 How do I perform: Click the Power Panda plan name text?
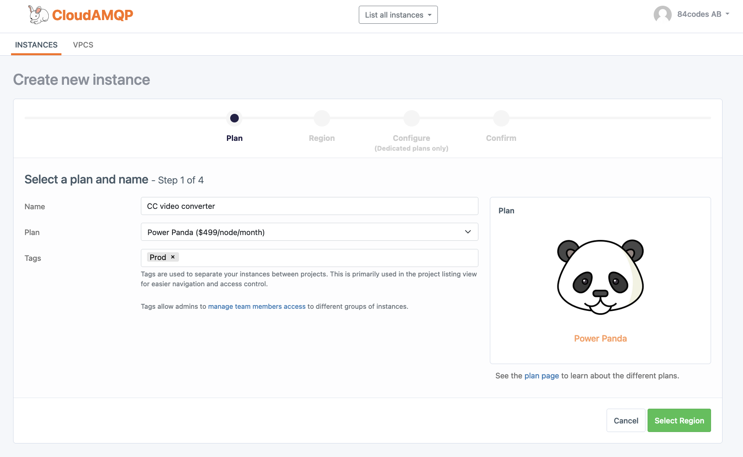coord(600,339)
